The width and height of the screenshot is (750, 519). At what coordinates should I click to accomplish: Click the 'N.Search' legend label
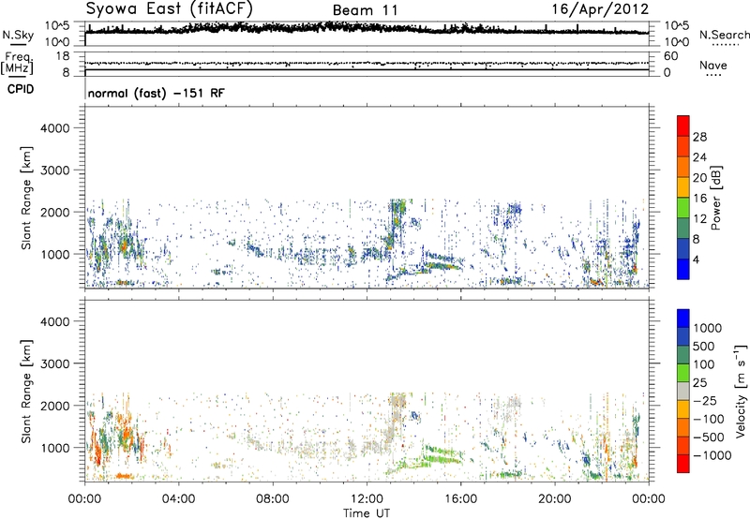[x=724, y=35]
